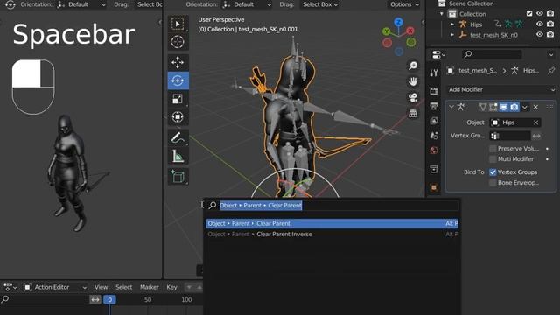This screenshot has width=560, height=315.
Task: Open the Key menu in Action Editor
Action: click(x=171, y=287)
